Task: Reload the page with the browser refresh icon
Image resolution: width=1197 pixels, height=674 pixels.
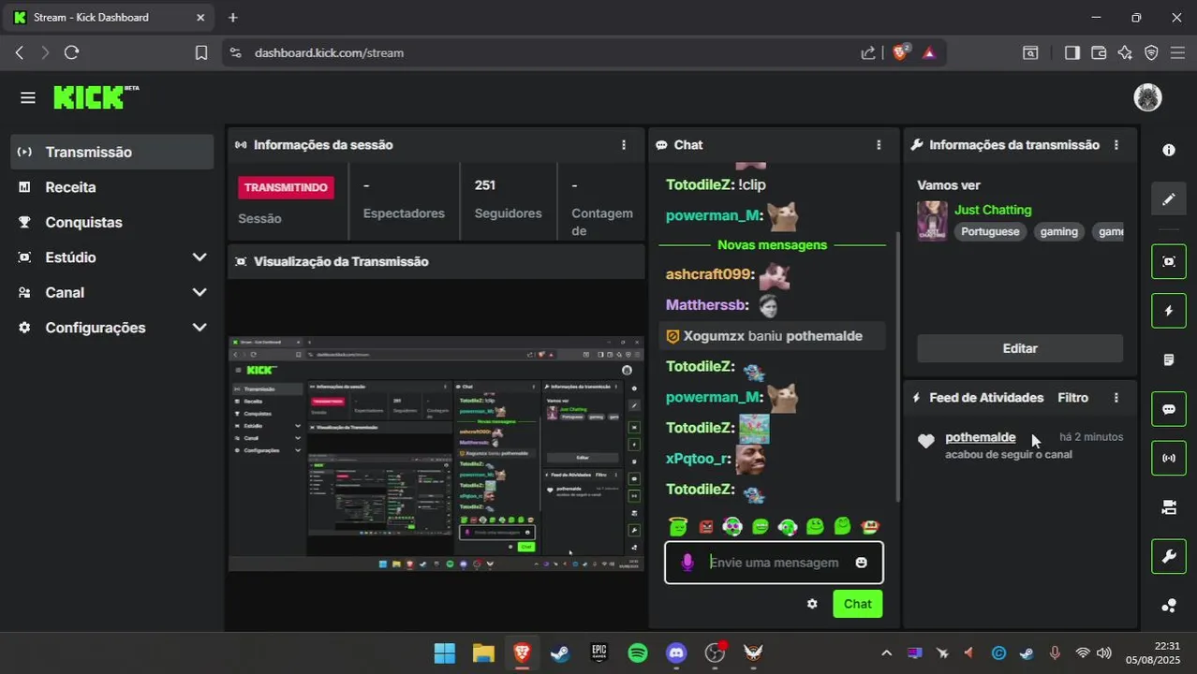Action: point(71,52)
